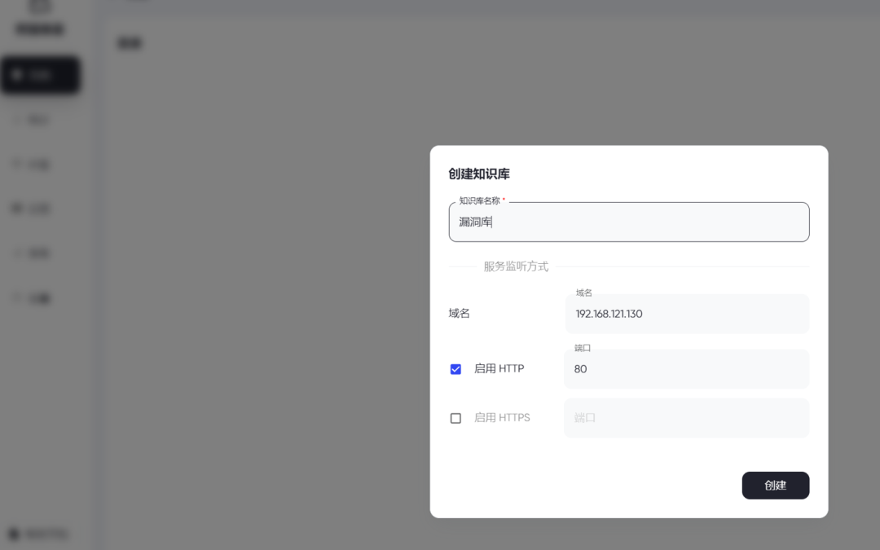880x550 pixels.
Task: Click the HTTP 端口 field showing 80
Action: [x=686, y=368]
